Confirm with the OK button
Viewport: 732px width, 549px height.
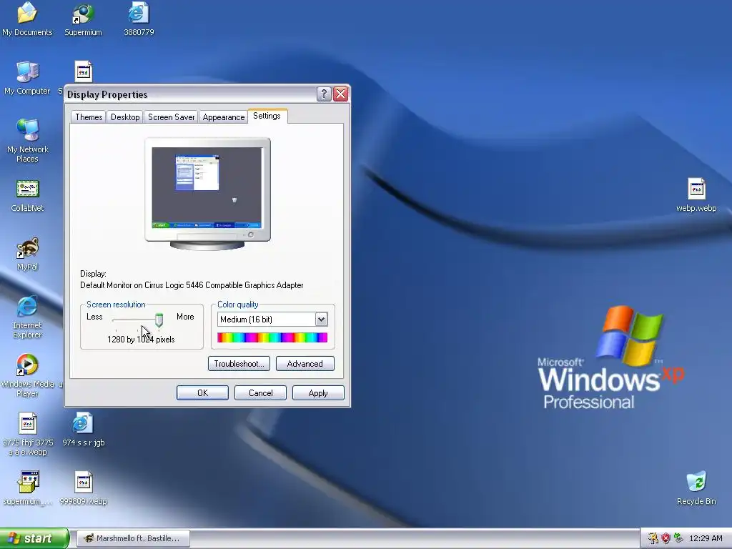click(x=202, y=393)
